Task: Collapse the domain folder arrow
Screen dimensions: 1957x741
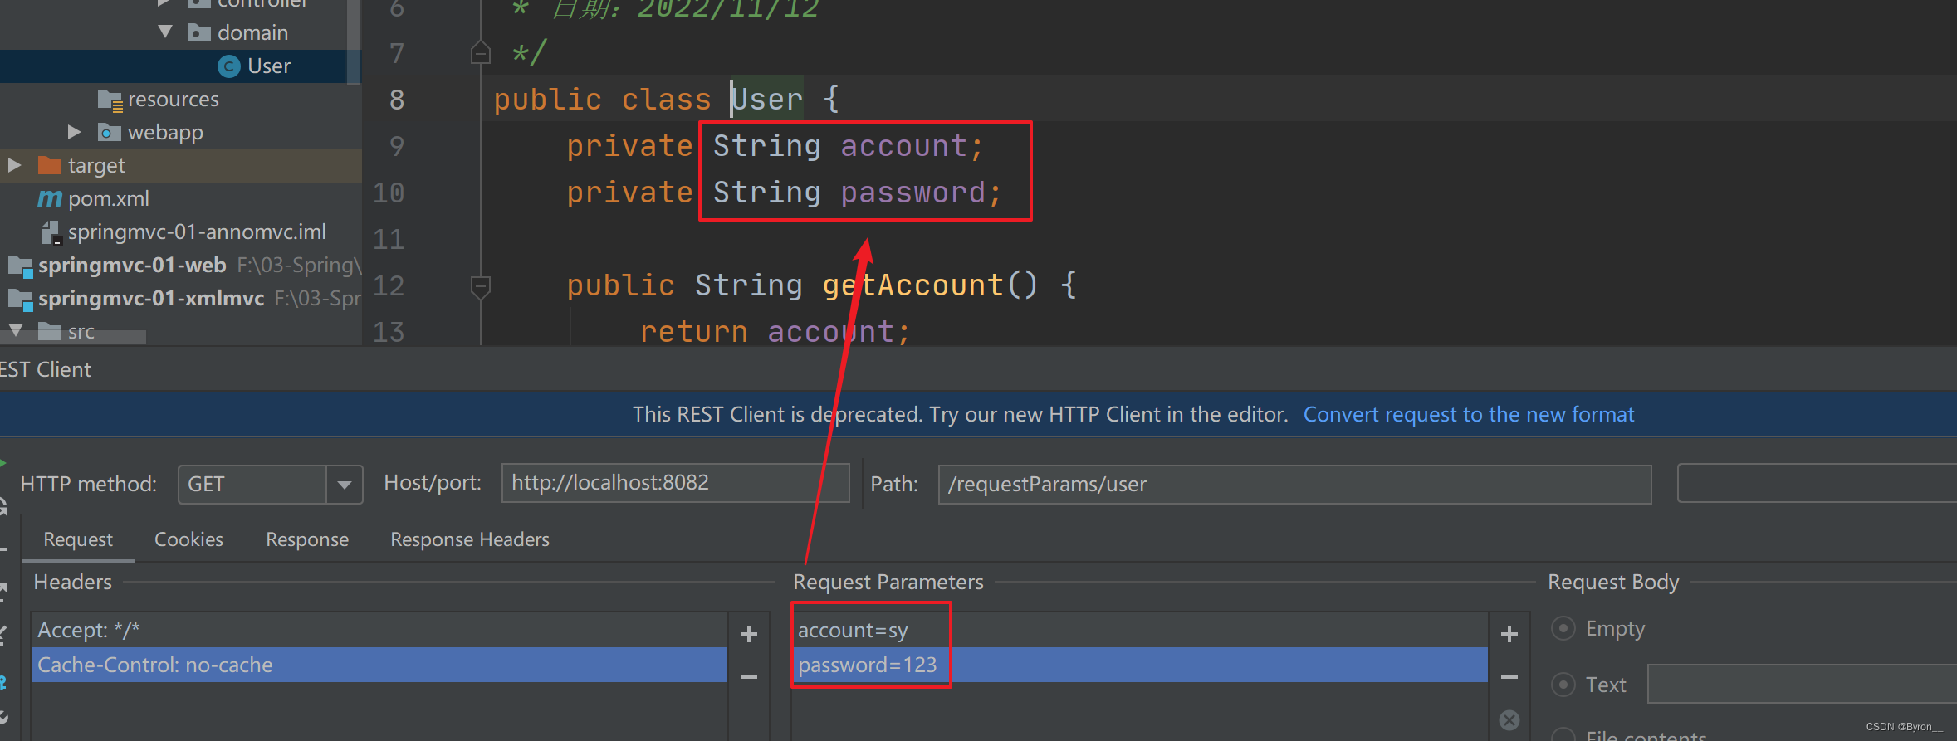Action: coord(165,32)
